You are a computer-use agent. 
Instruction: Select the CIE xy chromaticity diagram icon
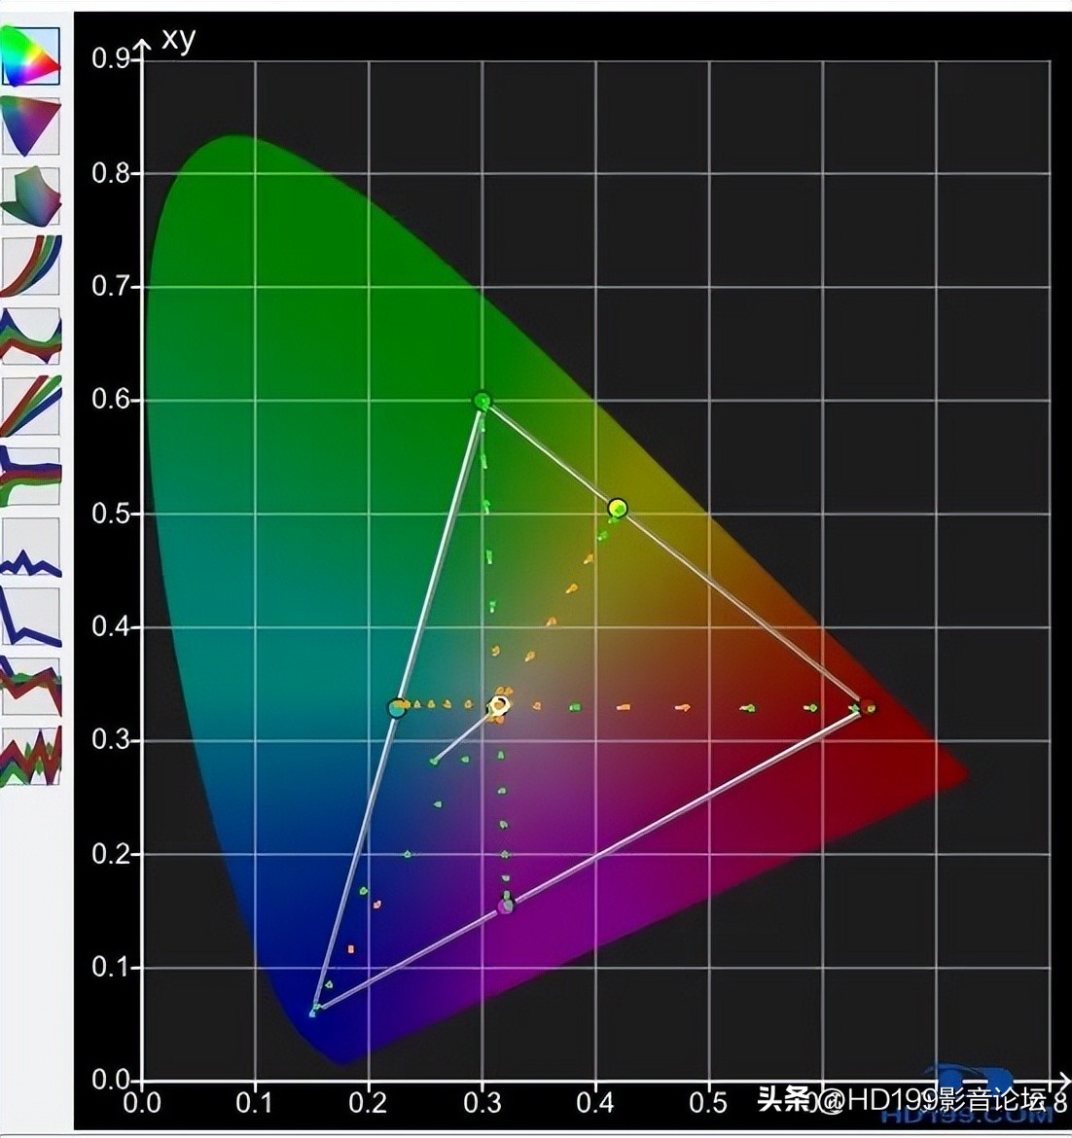point(31,55)
